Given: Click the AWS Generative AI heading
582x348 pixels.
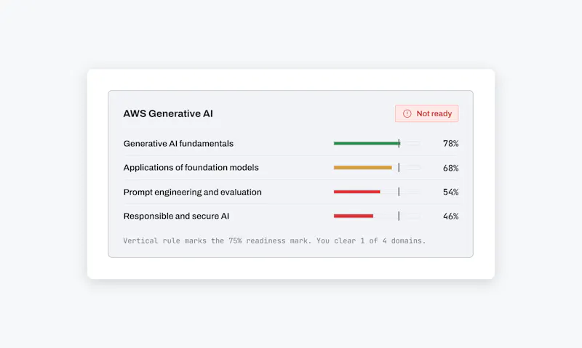Looking at the screenshot, I should point(168,114).
